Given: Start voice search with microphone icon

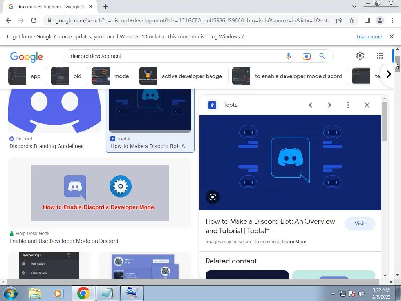Looking at the screenshot, I should click(289, 56).
